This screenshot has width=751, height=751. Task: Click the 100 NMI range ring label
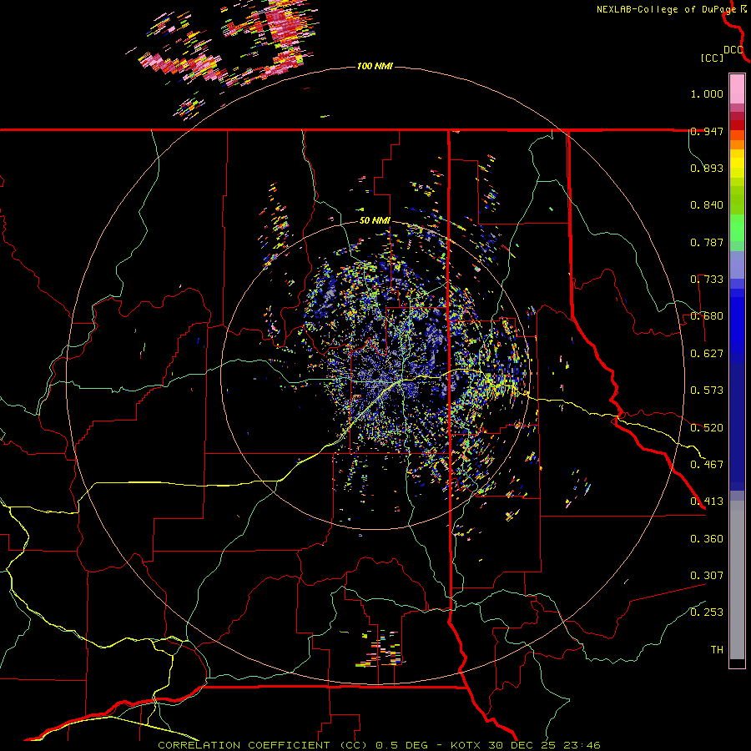375,66
